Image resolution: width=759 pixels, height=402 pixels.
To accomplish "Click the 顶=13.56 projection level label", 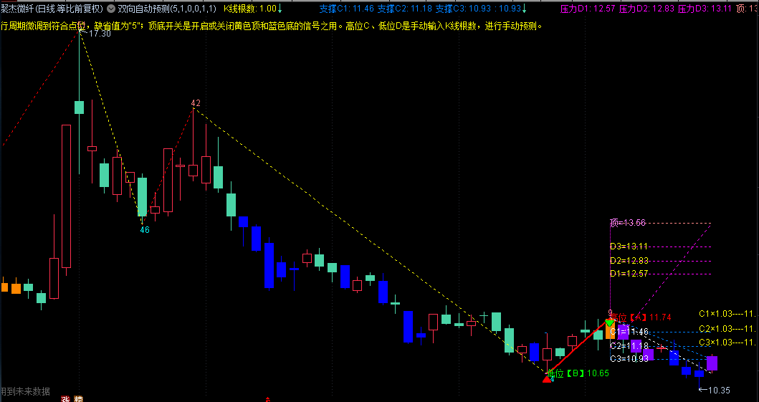I will point(628,223).
